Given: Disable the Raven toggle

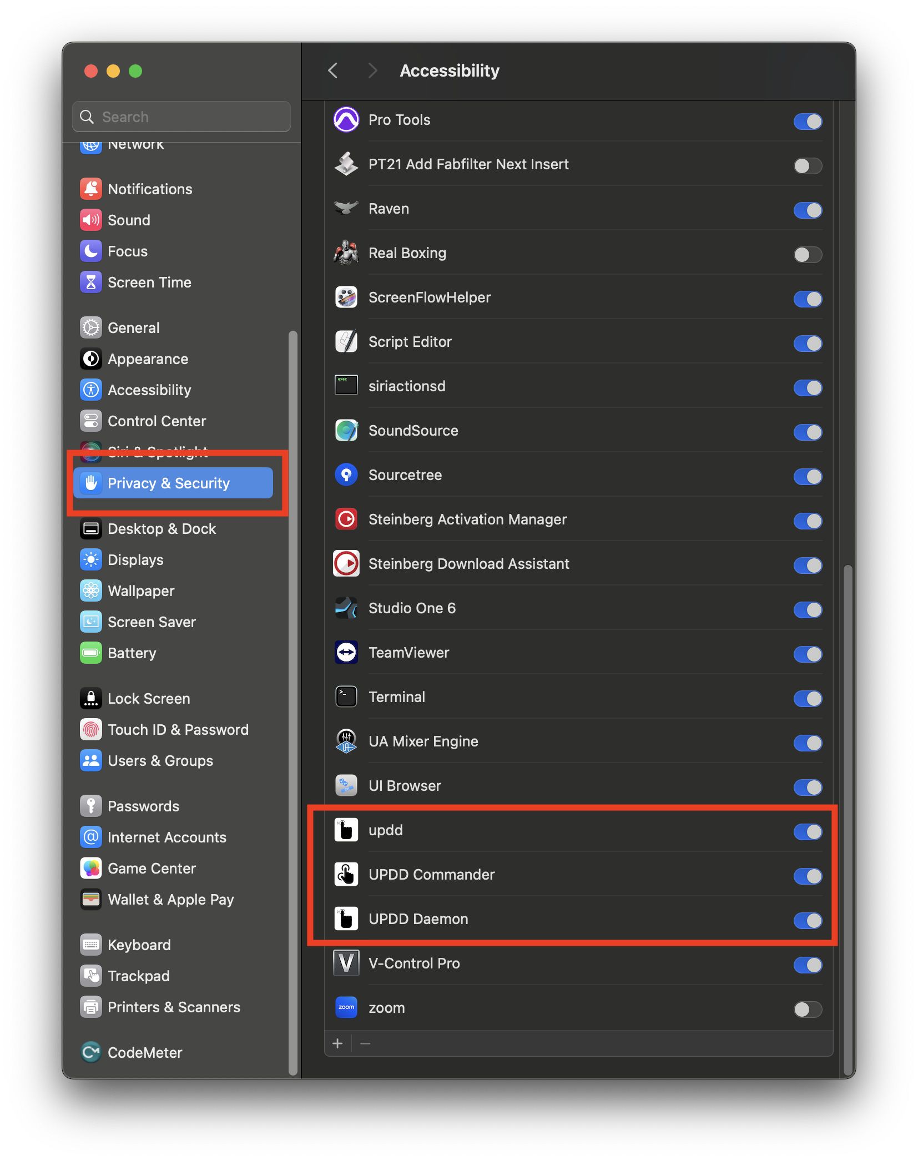Looking at the screenshot, I should (x=808, y=210).
